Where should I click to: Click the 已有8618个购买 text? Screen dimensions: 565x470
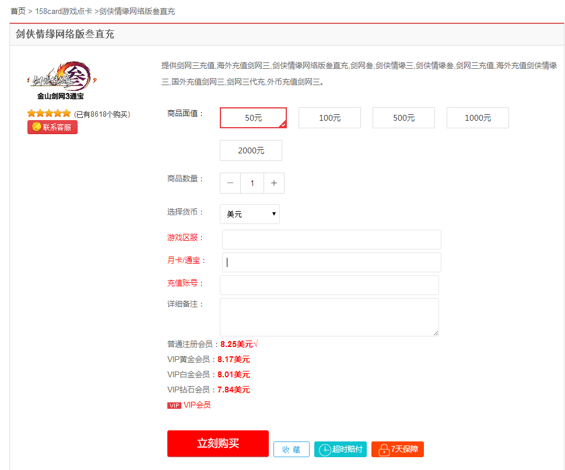pos(103,114)
